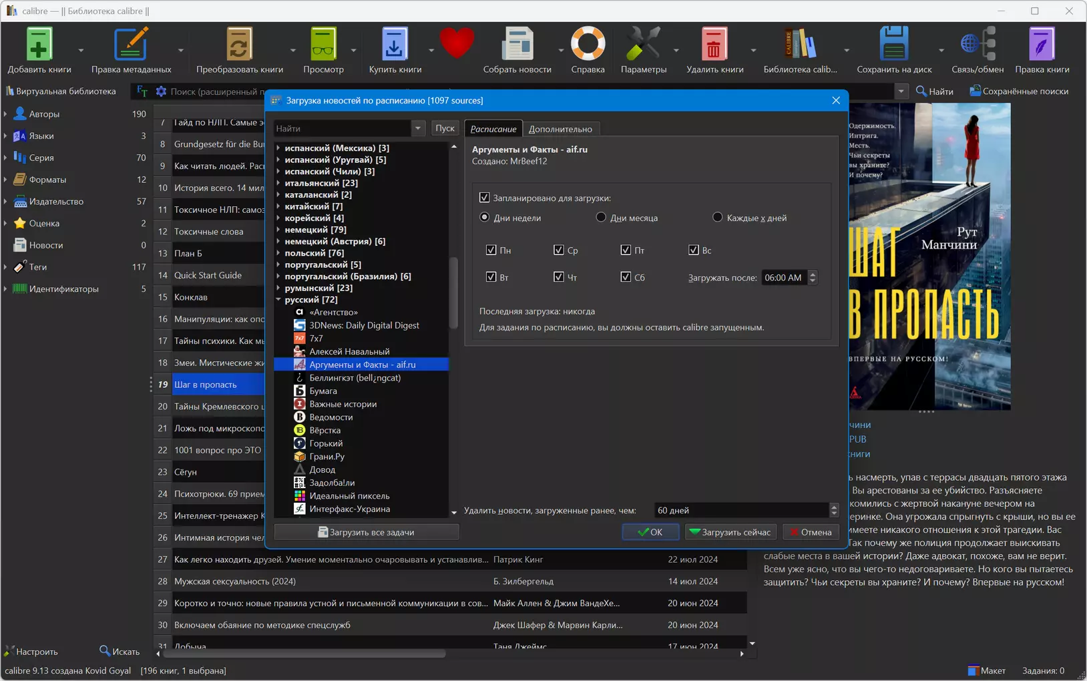Click the 'Найти' source search field
The height and width of the screenshot is (681, 1087).
343,128
